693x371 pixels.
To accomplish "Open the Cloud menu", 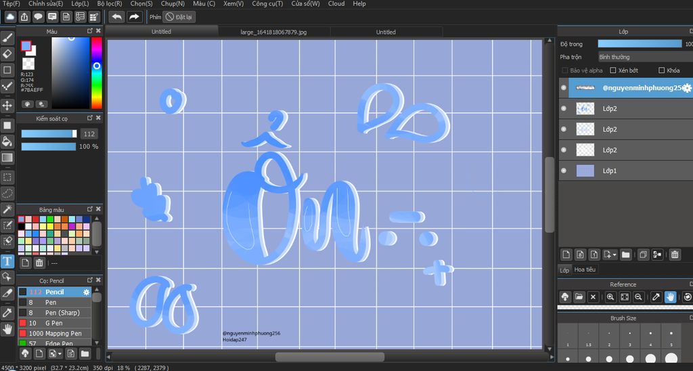I will [336, 3].
